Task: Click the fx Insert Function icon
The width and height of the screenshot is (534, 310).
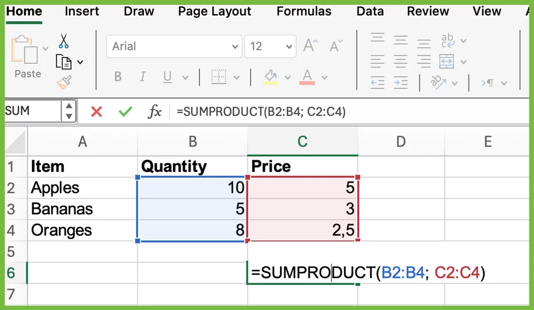Action: click(x=155, y=111)
